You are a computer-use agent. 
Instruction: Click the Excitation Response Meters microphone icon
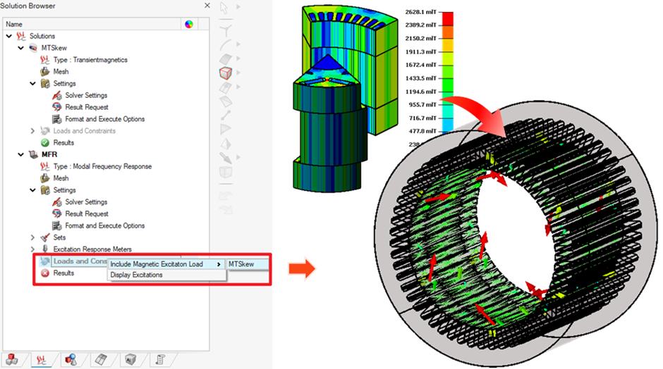click(45, 249)
